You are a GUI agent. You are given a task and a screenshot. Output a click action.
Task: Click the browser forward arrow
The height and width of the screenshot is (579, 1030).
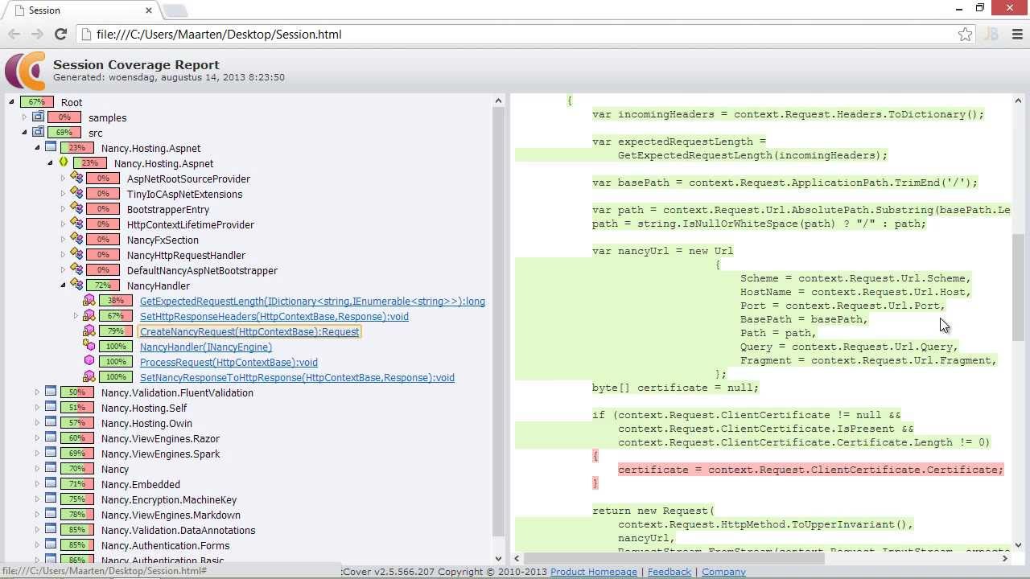pos(37,34)
